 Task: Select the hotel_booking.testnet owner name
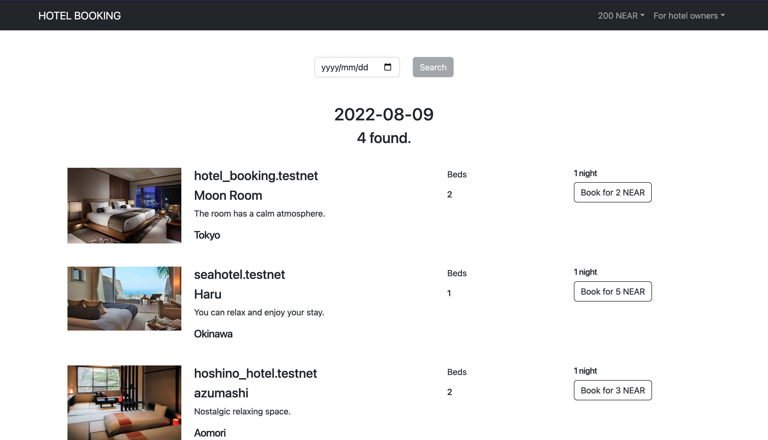[256, 176]
